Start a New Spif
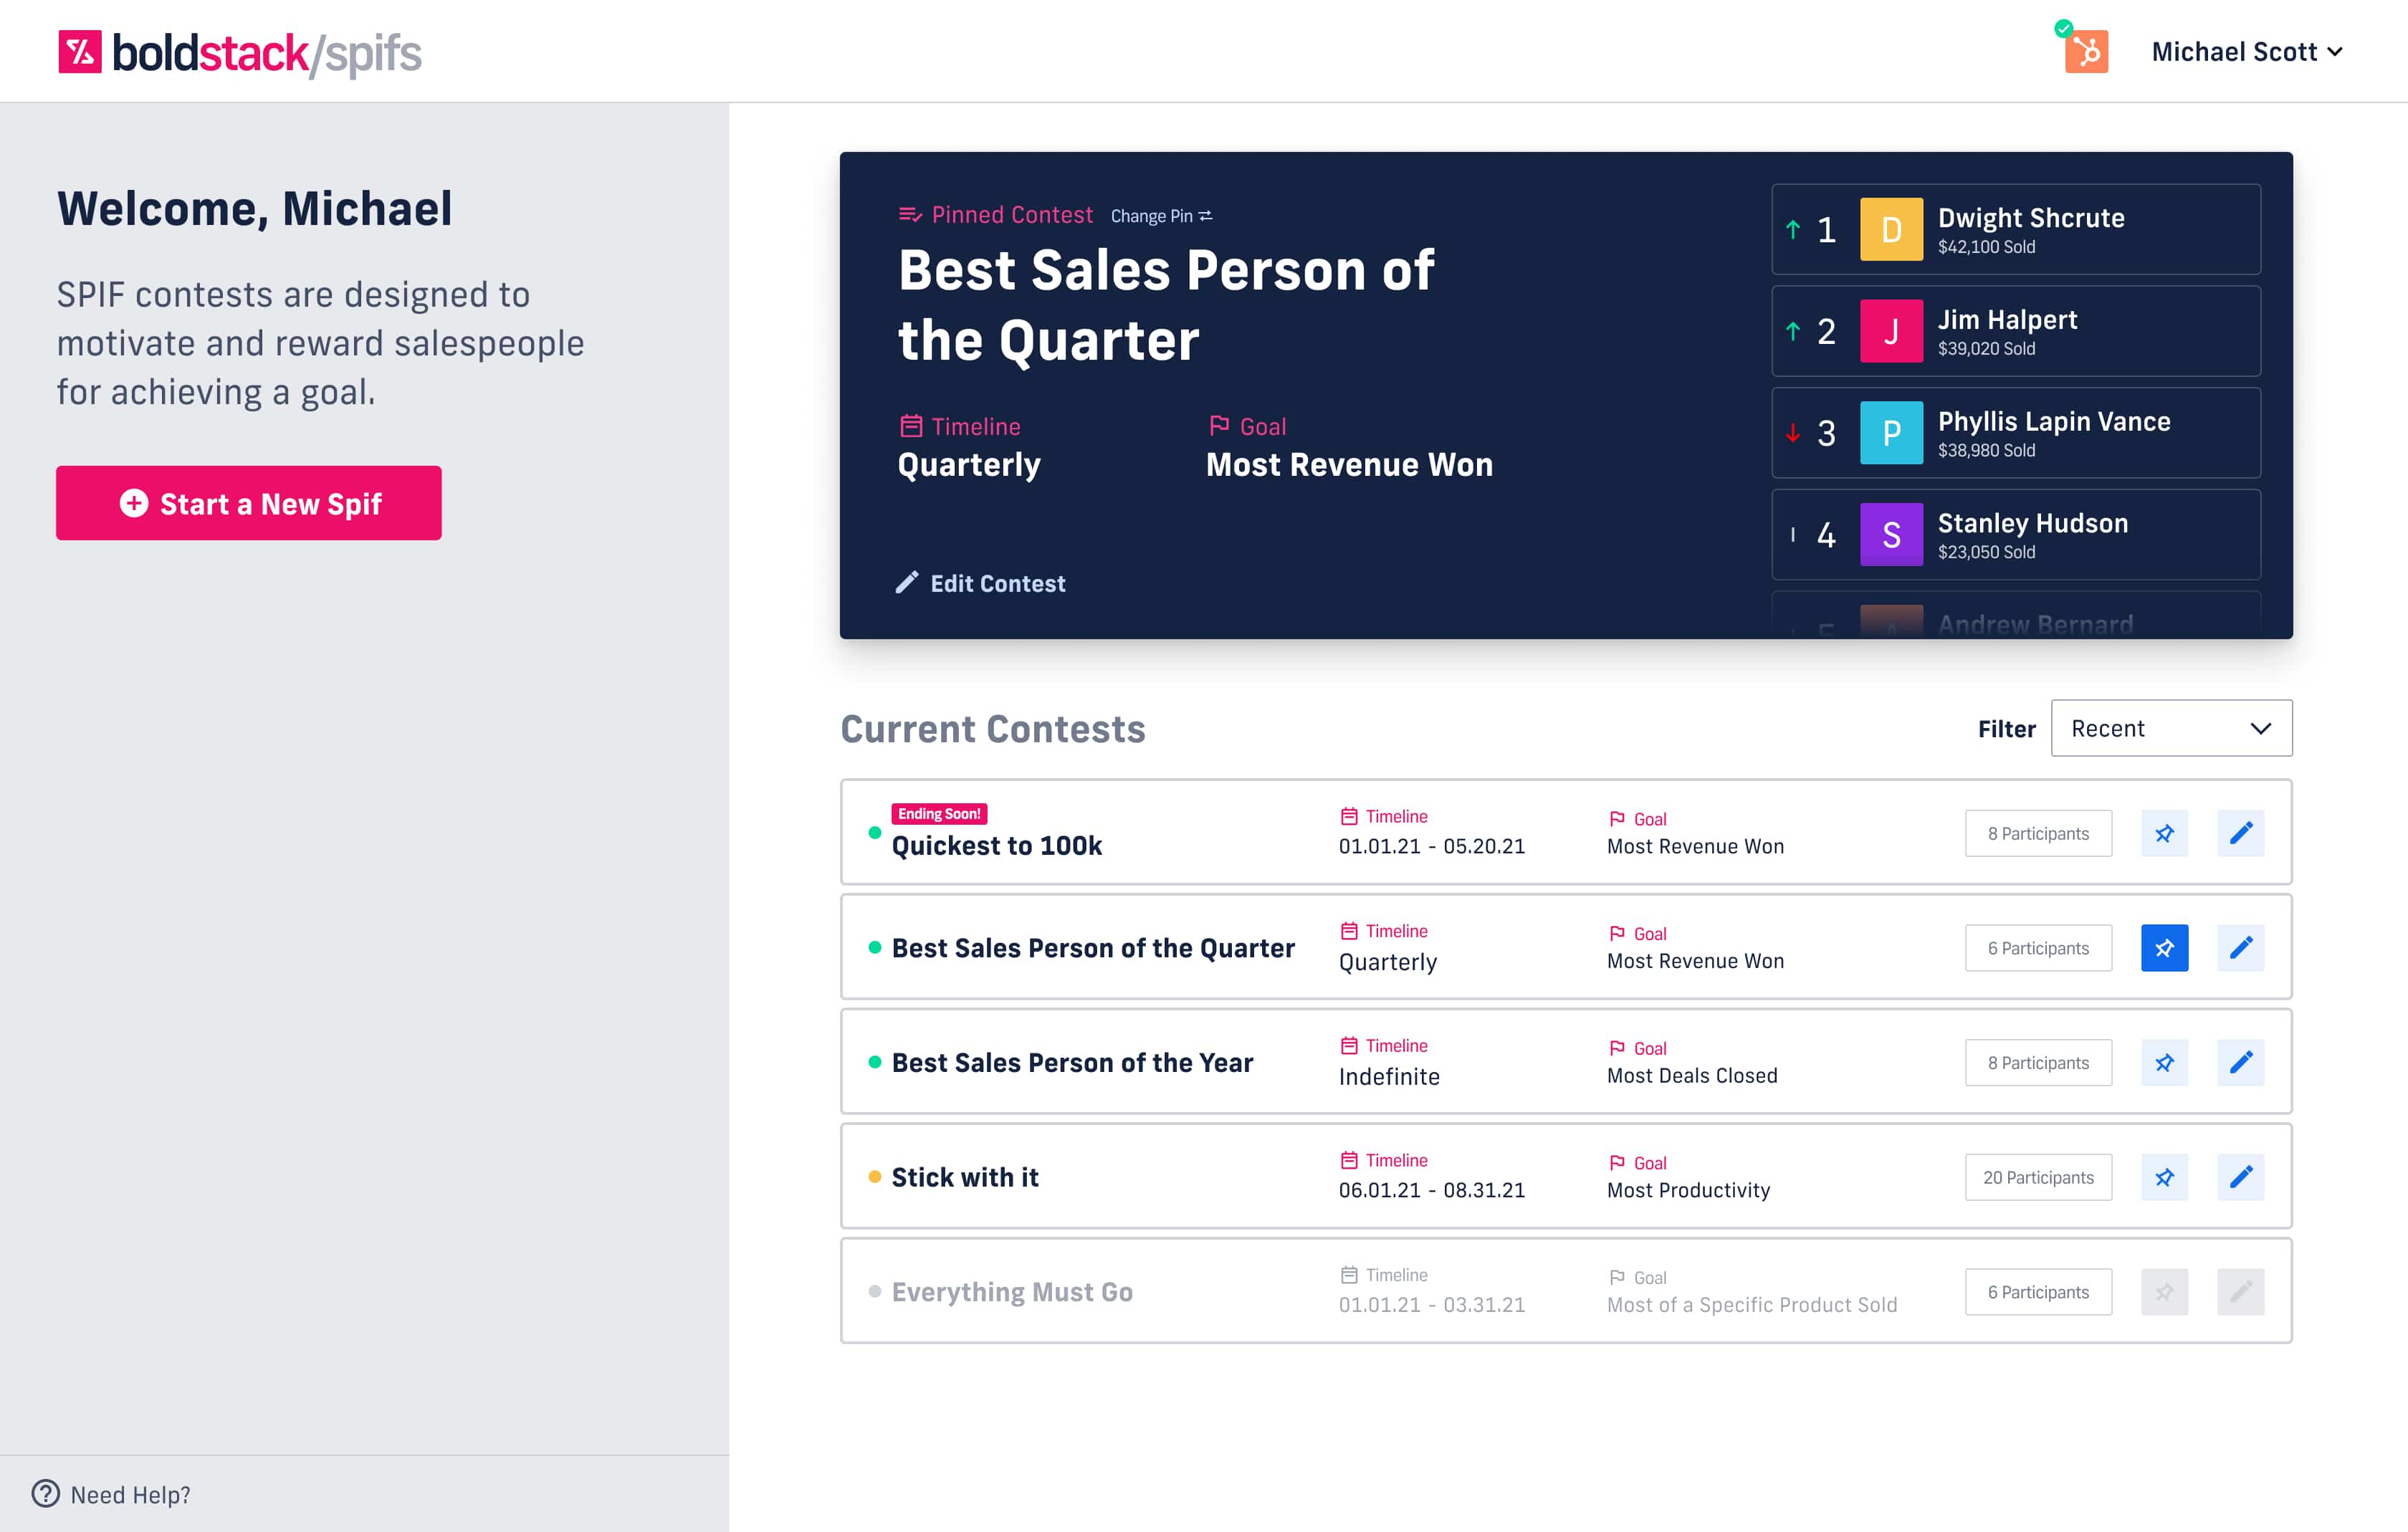Screen dimensions: 2408x1532 pos(248,503)
